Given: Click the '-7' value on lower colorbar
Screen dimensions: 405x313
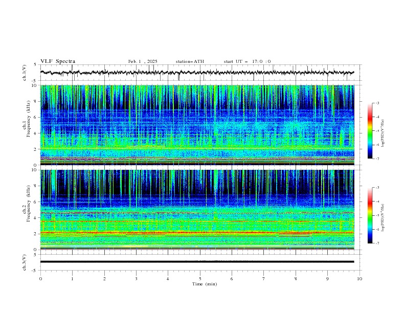Looking at the screenshot, I should tap(377, 243).
